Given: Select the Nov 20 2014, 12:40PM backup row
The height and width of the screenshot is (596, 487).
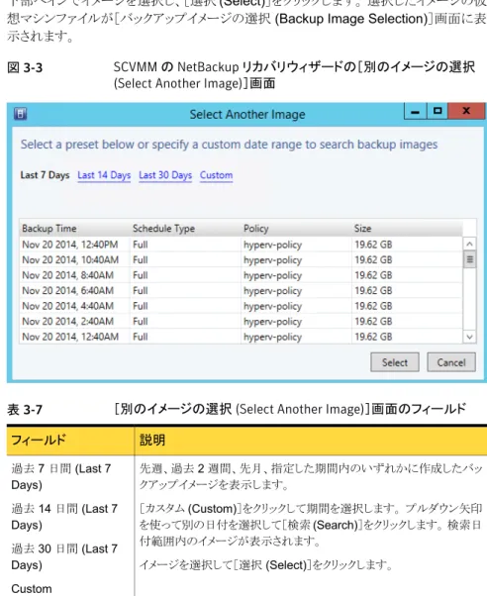Looking at the screenshot, I should (242, 245).
